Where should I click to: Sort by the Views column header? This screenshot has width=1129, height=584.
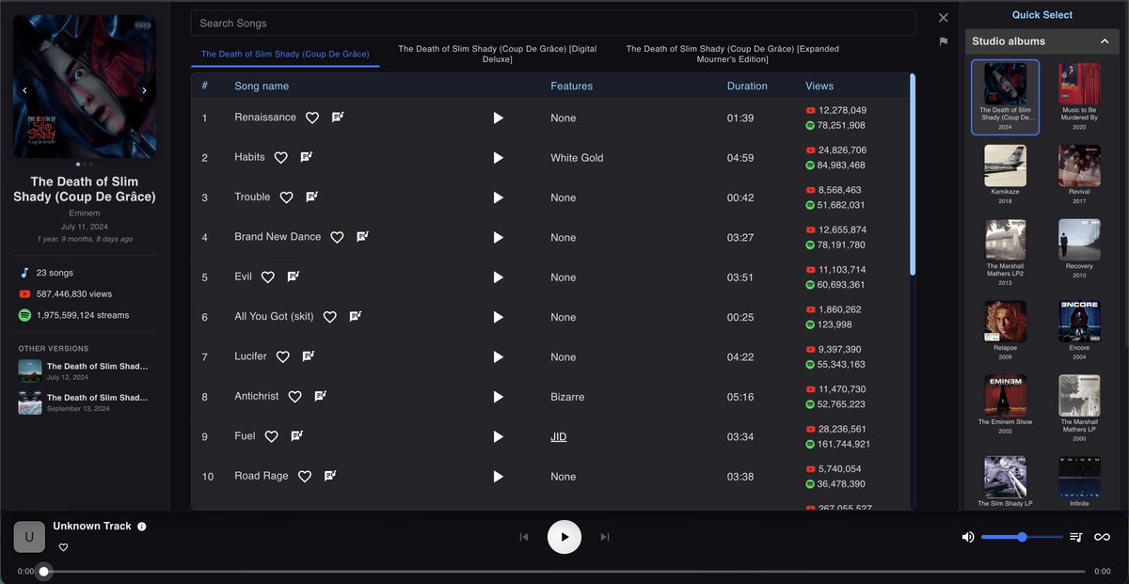[819, 86]
